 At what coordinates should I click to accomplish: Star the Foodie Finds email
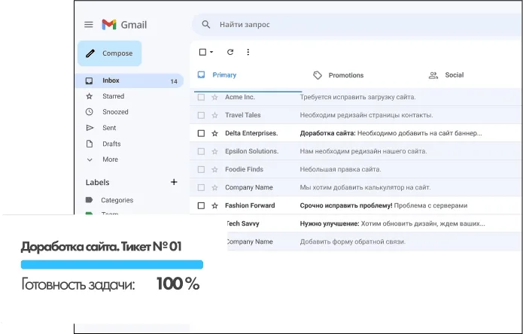pos(214,169)
